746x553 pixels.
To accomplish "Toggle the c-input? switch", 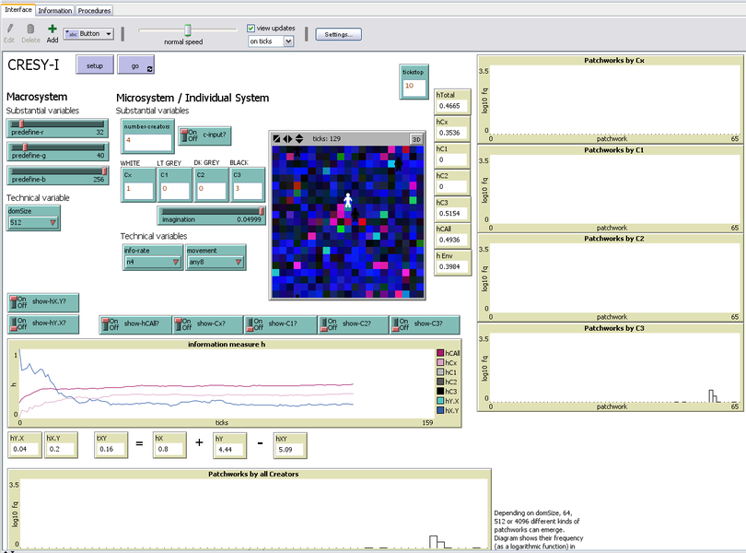I will pyautogui.click(x=204, y=135).
